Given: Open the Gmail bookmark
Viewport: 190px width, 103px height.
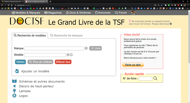Looking at the screenshot, I should 2,8.
